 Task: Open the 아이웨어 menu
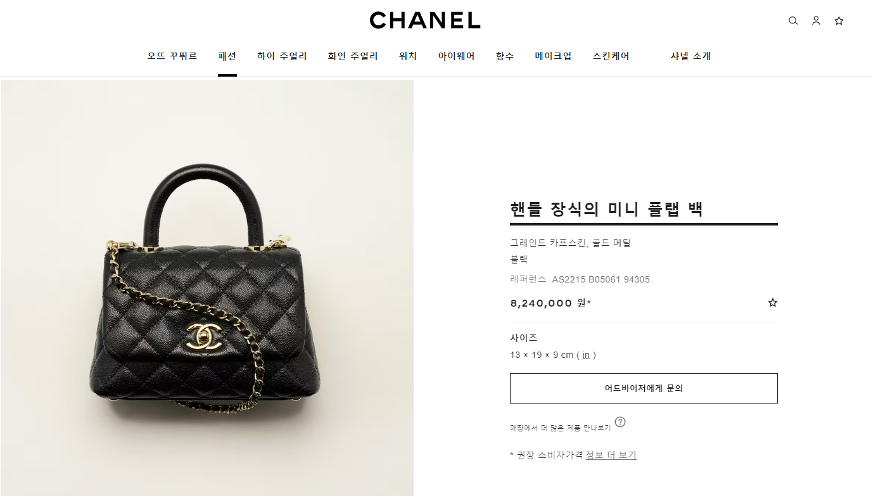[456, 56]
